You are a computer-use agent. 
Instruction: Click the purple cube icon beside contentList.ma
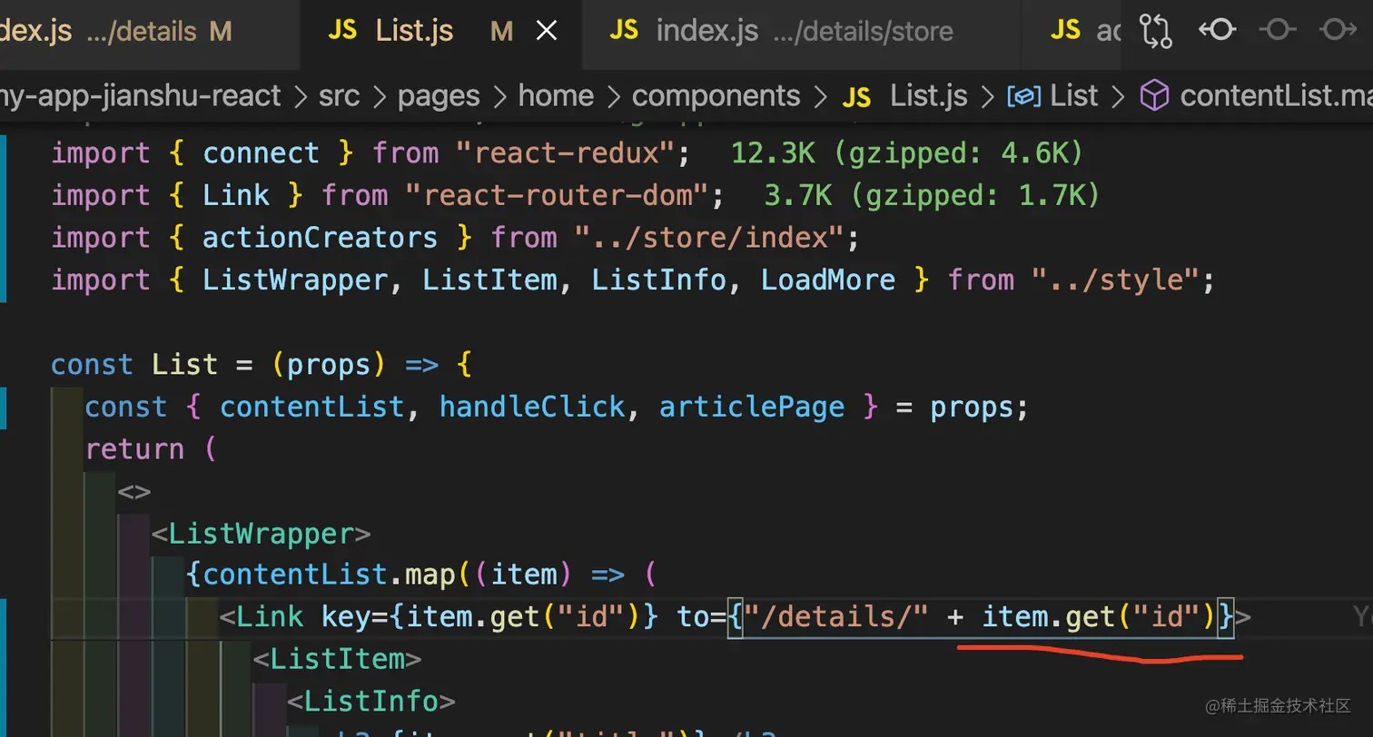[x=1154, y=95]
